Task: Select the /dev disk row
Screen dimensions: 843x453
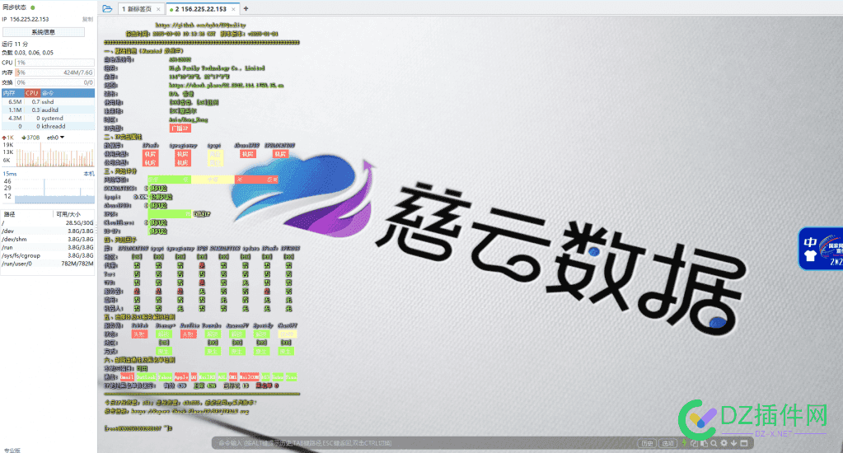Action: tap(48, 231)
